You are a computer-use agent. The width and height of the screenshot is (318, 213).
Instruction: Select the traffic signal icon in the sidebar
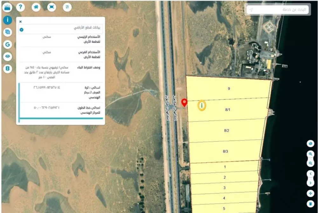(8, 68)
